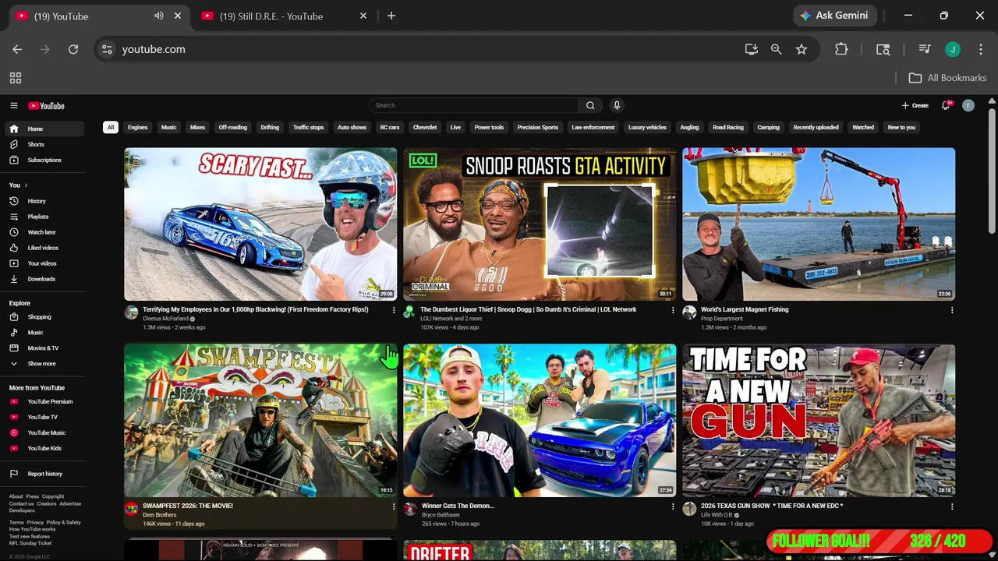The height and width of the screenshot is (561, 998).
Task: Open the account avatar menu
Action: 968,105
